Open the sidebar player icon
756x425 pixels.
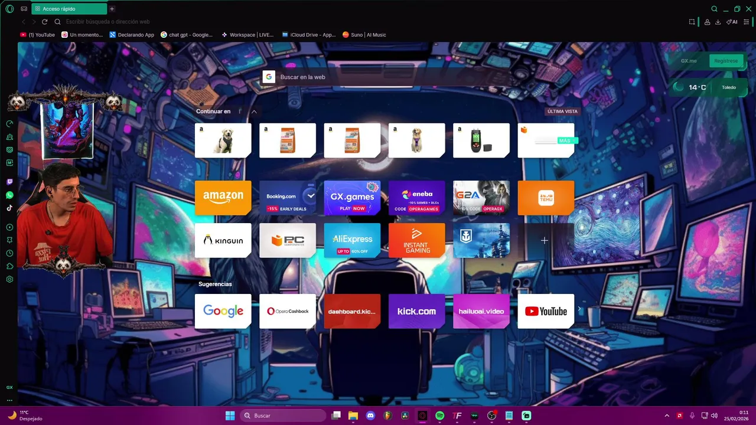[9, 227]
